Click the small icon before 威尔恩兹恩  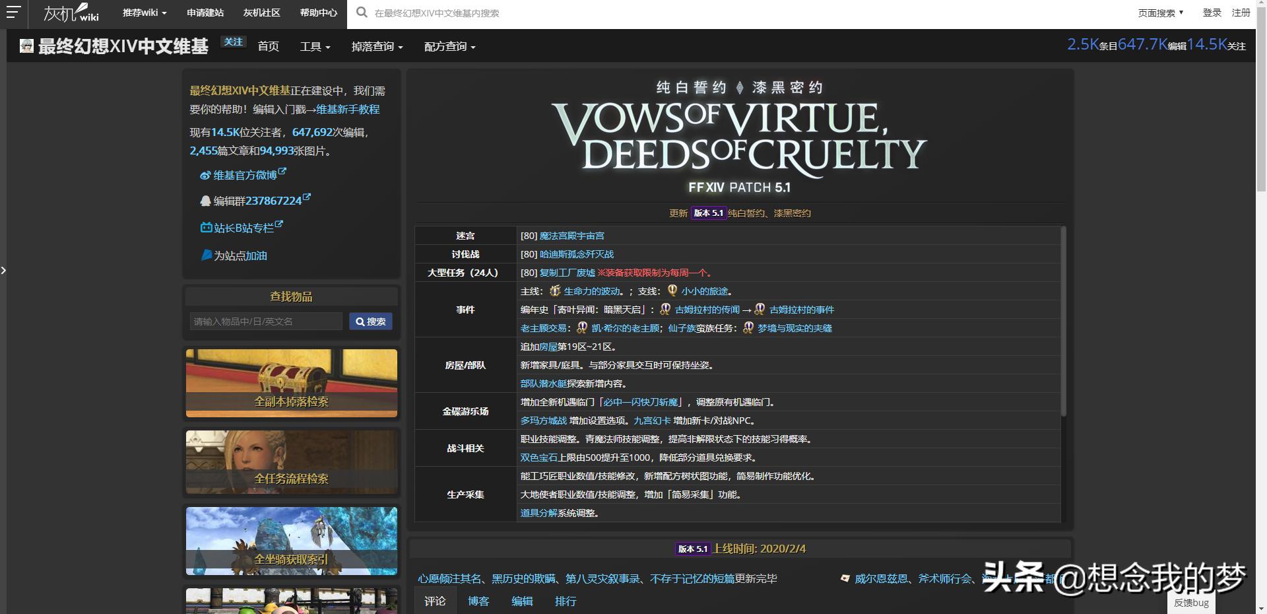pos(845,578)
